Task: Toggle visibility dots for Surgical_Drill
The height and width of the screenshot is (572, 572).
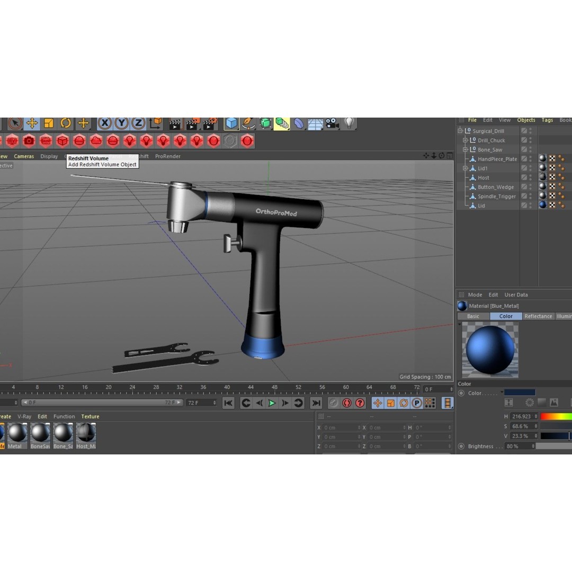Action: 530,131
